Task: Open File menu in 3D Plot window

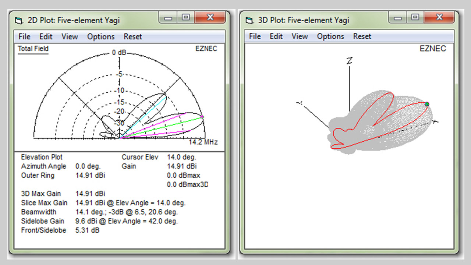Action: click(x=255, y=36)
